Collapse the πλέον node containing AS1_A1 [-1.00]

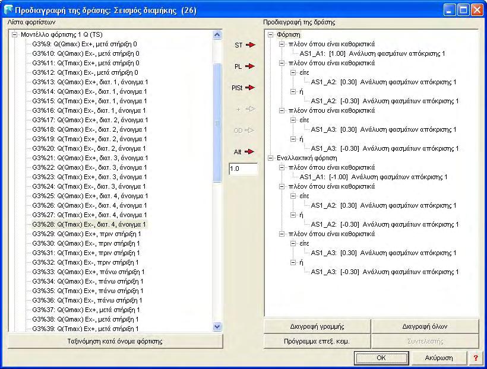tap(282, 167)
